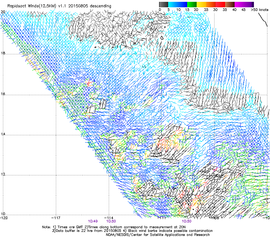Viewport: 270px width, 237px height.
Task: Click the longitude label -120
Action: [4, 218]
